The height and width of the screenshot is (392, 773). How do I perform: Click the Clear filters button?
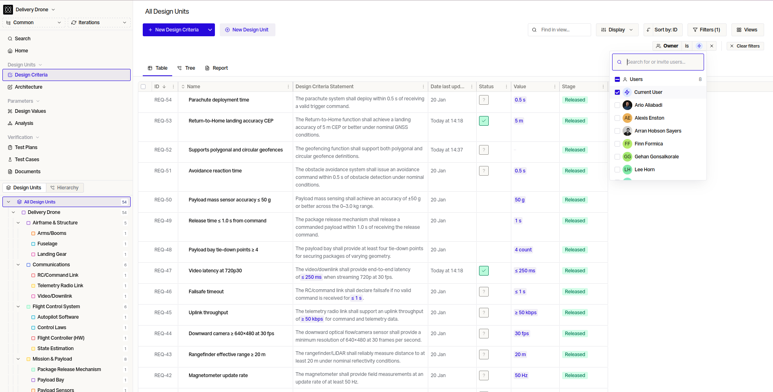tap(745, 46)
